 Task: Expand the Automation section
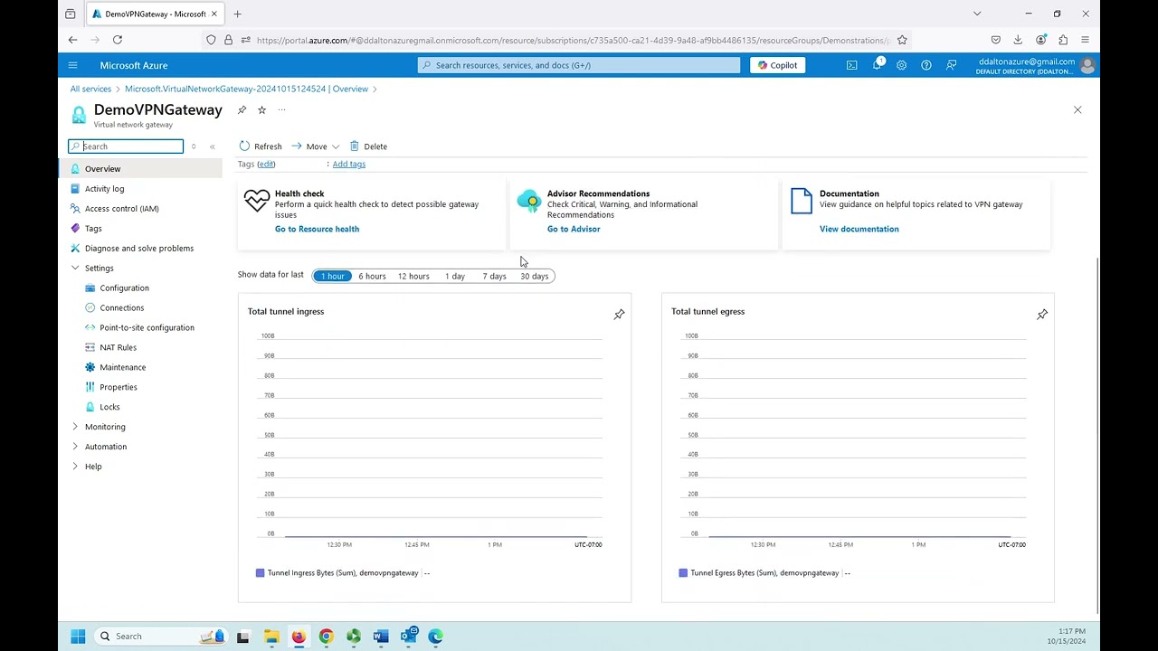point(75,447)
